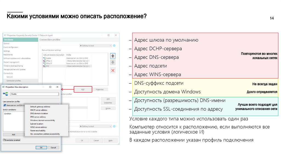The width and height of the screenshot is (281, 158).
Task: Click Condition column header in switch list
Action: pyautogui.click(x=8, y=114)
